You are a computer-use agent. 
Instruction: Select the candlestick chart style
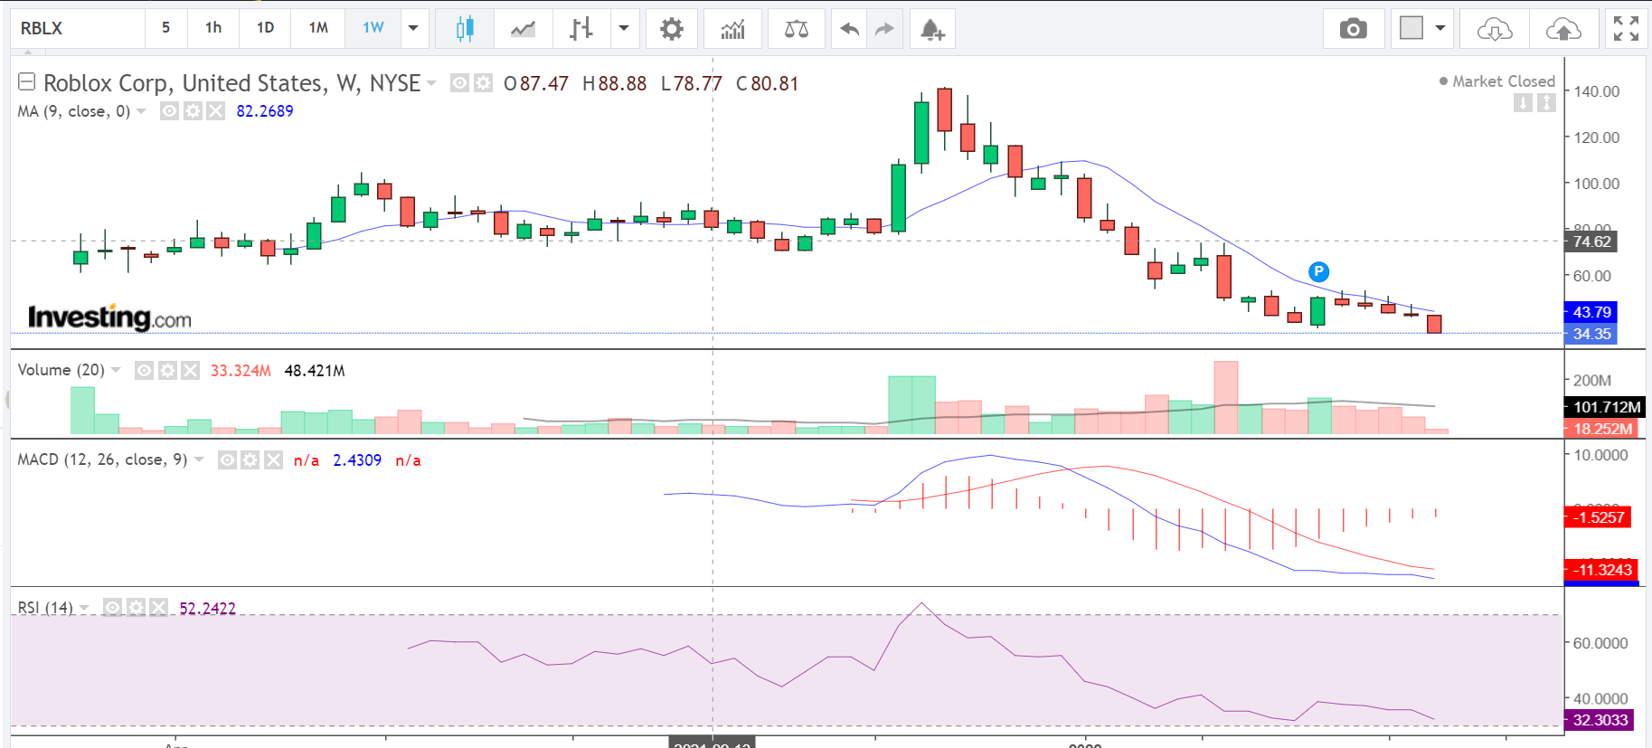465,29
